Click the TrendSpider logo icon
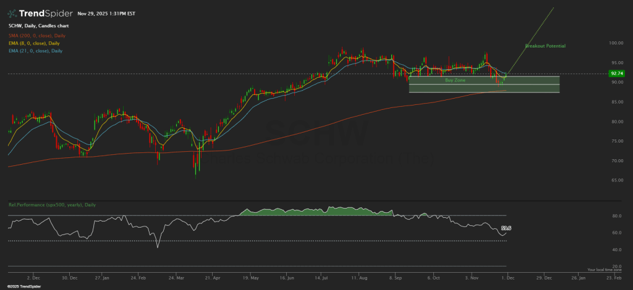Image resolution: width=633 pixels, height=290 pixels. pos(12,13)
